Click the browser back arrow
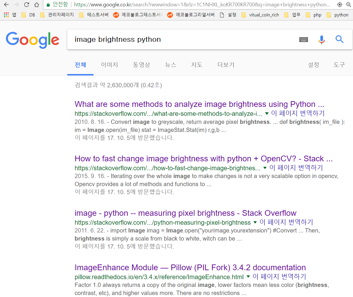The height and width of the screenshot is (297, 353). pyautogui.click(x=6, y=5)
